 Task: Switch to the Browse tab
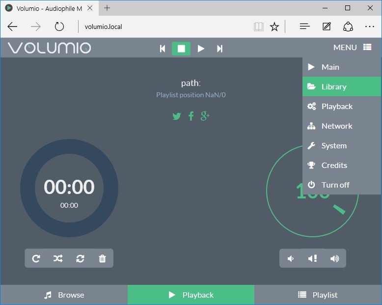click(64, 295)
